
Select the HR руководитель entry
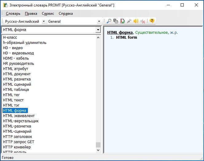(x=18, y=64)
